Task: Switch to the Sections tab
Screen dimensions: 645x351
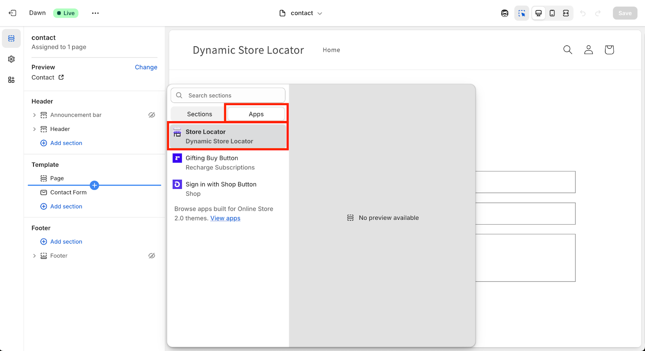Action: [200, 114]
